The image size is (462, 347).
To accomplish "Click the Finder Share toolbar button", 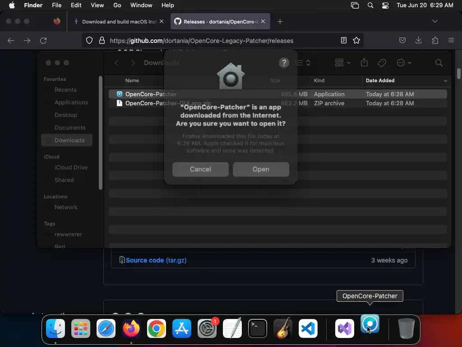I will [x=364, y=62].
